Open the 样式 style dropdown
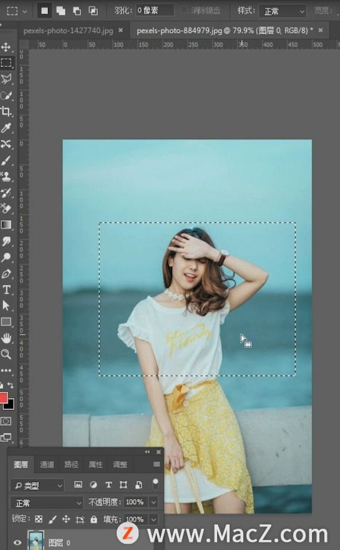 coord(282,11)
